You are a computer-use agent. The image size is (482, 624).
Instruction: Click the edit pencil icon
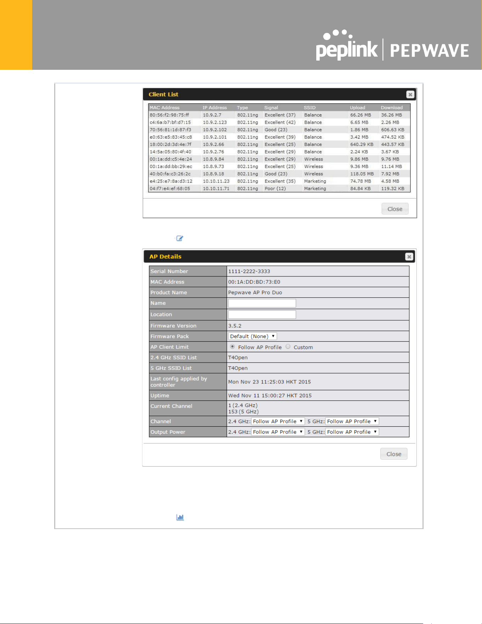(x=180, y=238)
